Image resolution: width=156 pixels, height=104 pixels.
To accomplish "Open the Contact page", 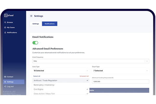I will (x=9, y=77).
